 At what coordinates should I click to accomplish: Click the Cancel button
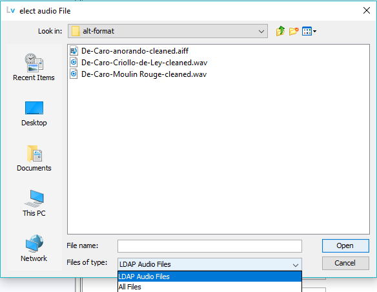point(345,263)
